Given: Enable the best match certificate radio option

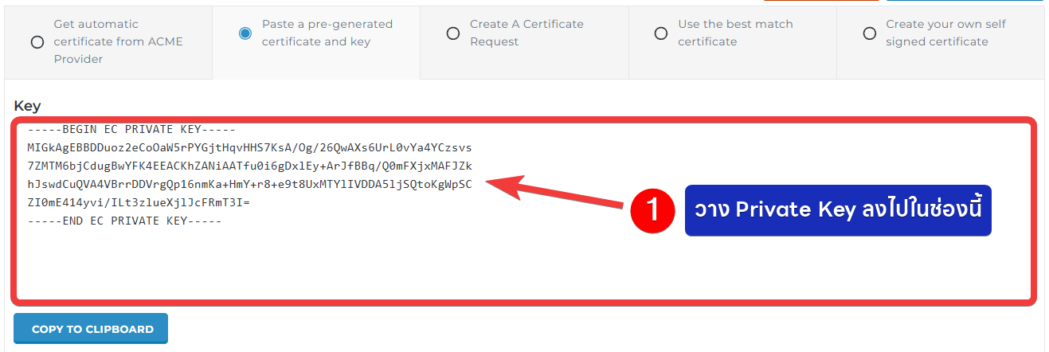Looking at the screenshot, I should [x=660, y=33].
